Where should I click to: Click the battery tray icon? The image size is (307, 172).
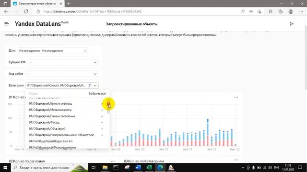(259, 168)
